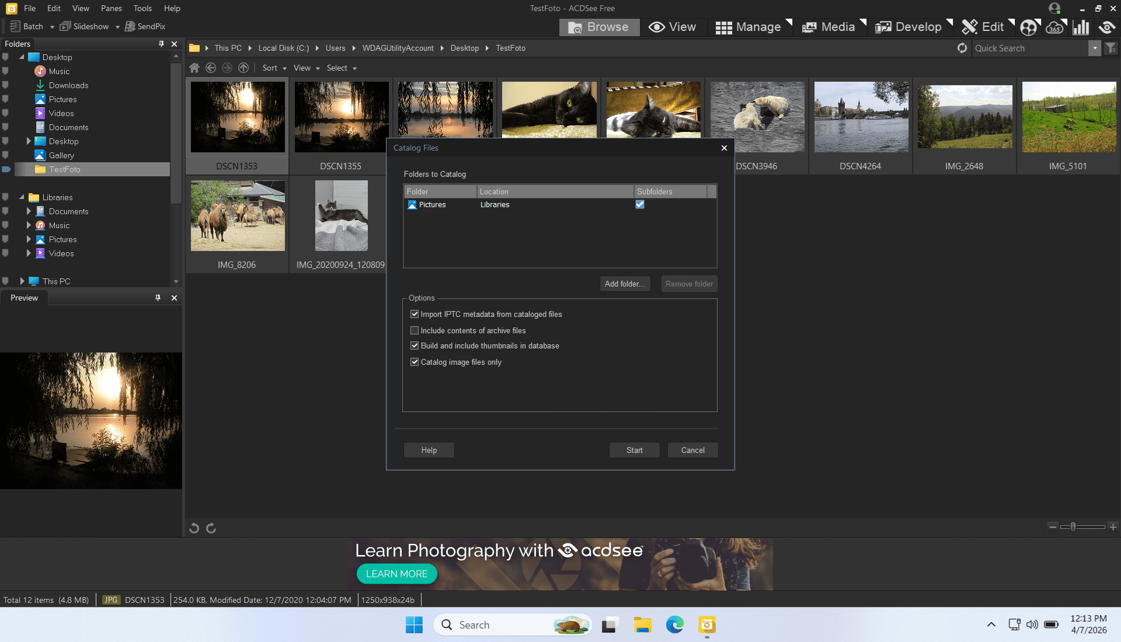
Task: Launch SendPix from the toolbar
Action: click(x=145, y=26)
